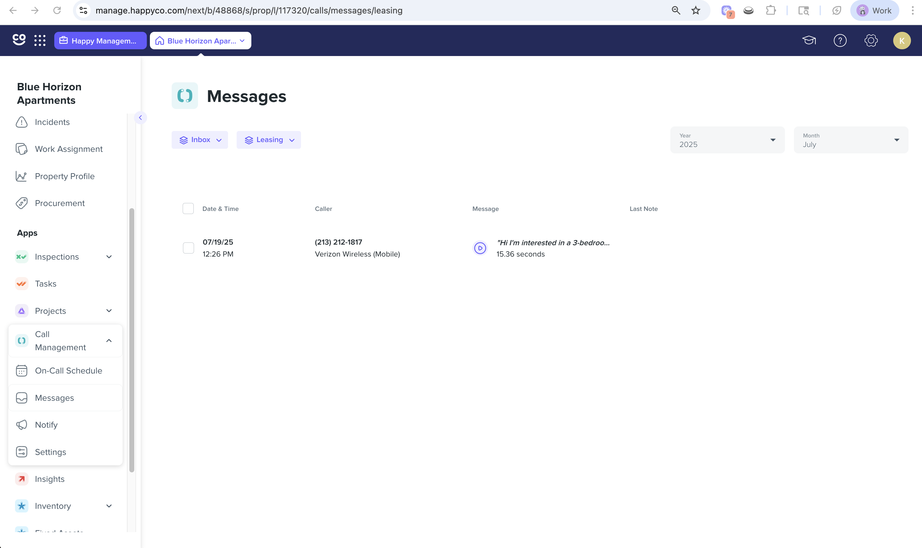Screen dimensions: 922x548
Task: Open Procurement in the sidebar
Action: [60, 203]
